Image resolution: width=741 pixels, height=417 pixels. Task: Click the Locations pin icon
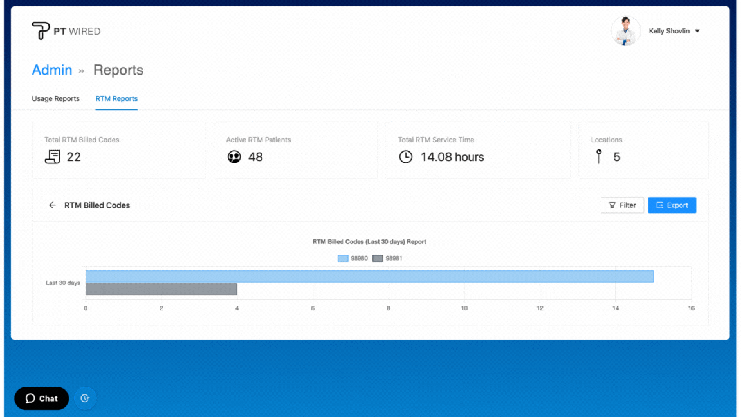coord(599,156)
